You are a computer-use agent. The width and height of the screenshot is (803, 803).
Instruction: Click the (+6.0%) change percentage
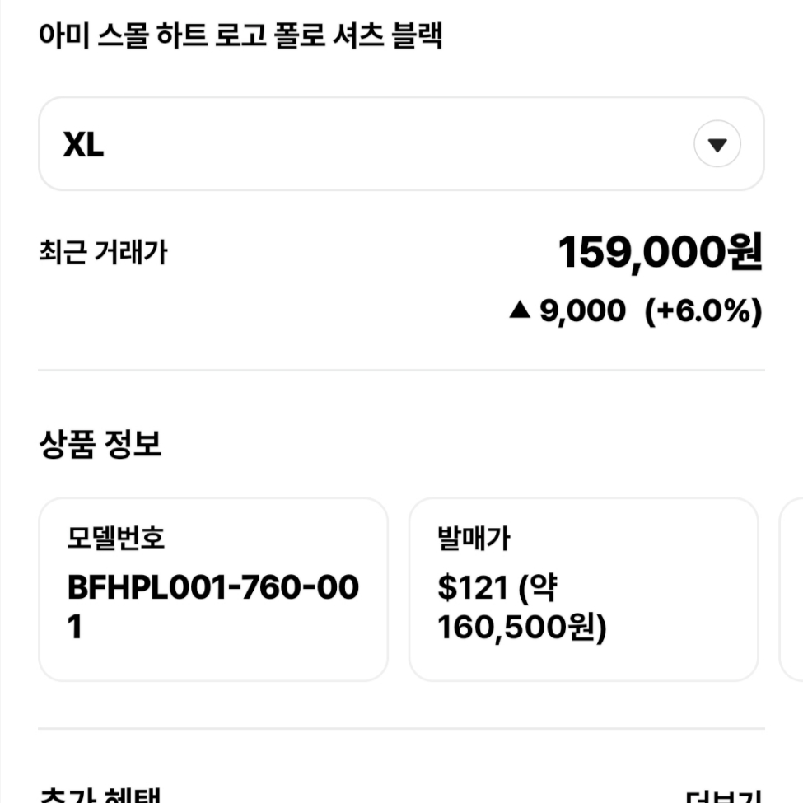pyautogui.click(x=703, y=310)
